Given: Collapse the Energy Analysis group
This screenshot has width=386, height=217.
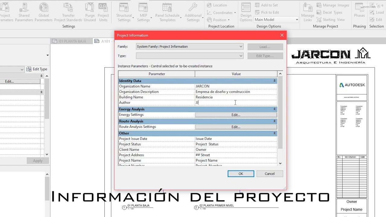Looking at the screenshot, I should click(x=274, y=109).
